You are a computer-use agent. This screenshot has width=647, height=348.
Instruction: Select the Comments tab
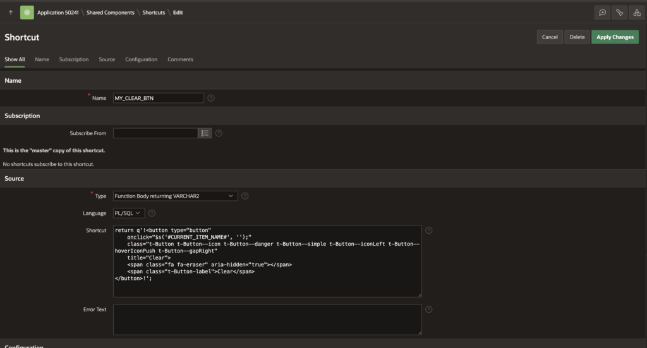(180, 59)
